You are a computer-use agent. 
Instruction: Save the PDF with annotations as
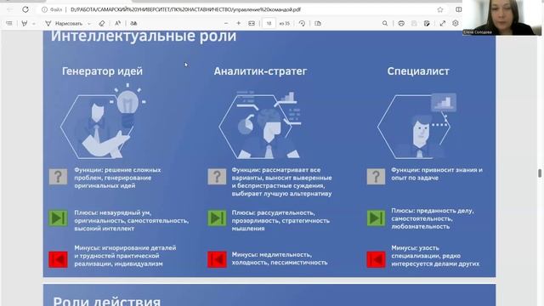[x=427, y=23]
